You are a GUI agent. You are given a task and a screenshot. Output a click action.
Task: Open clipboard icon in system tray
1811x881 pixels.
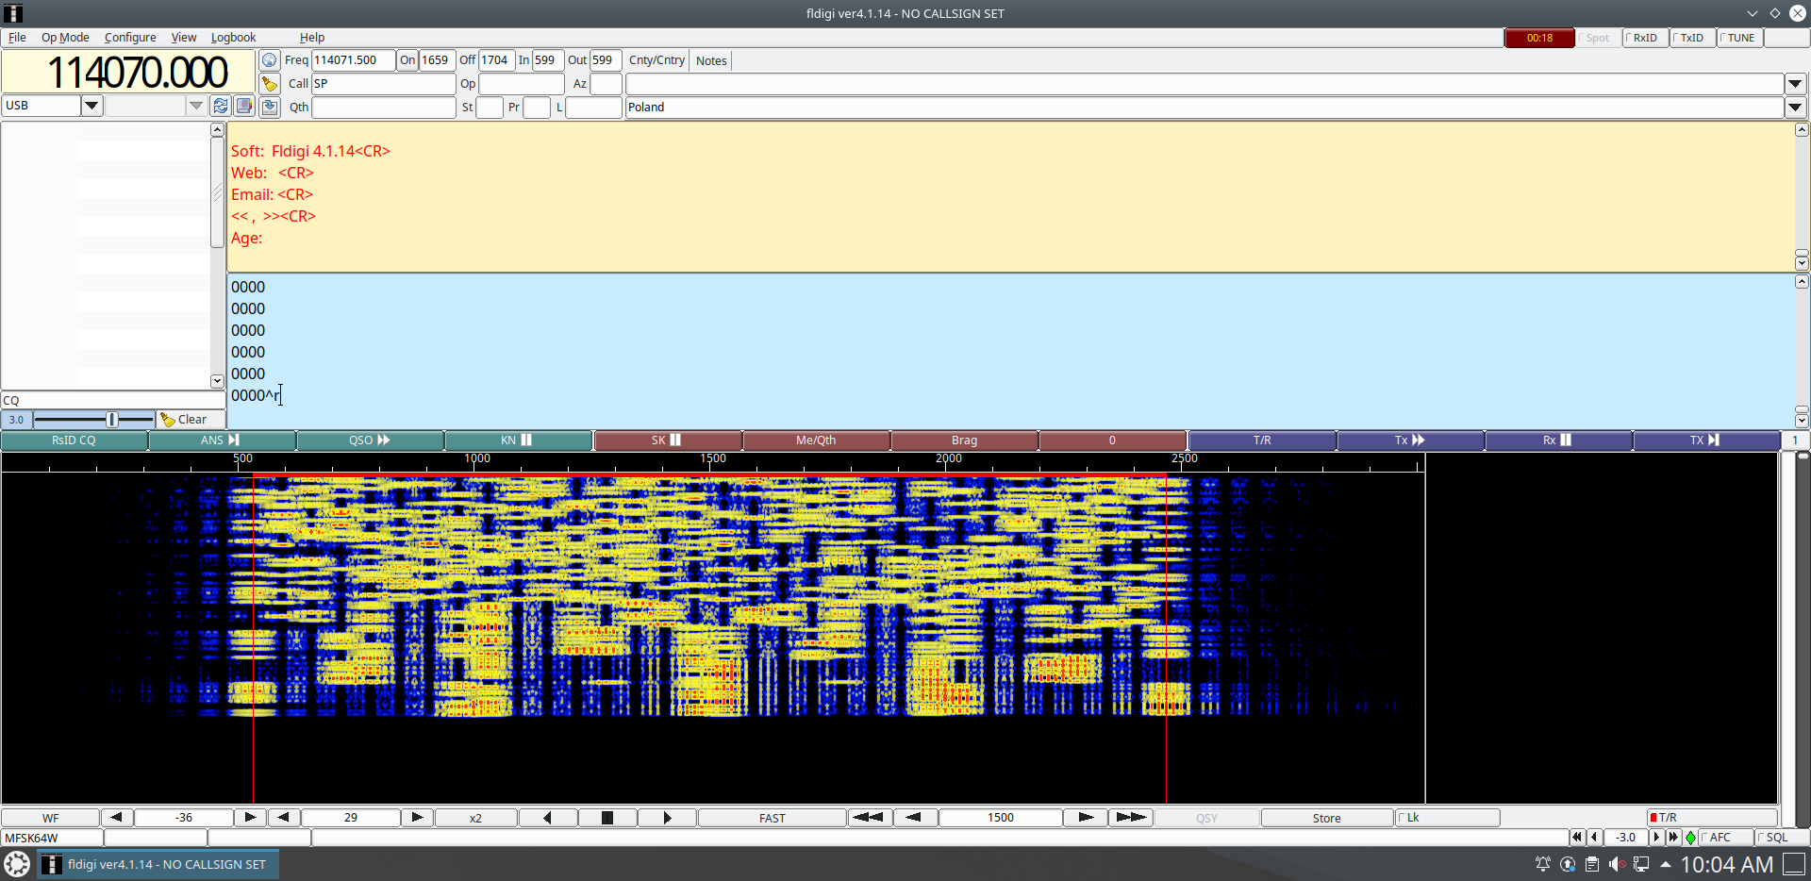click(x=1592, y=864)
